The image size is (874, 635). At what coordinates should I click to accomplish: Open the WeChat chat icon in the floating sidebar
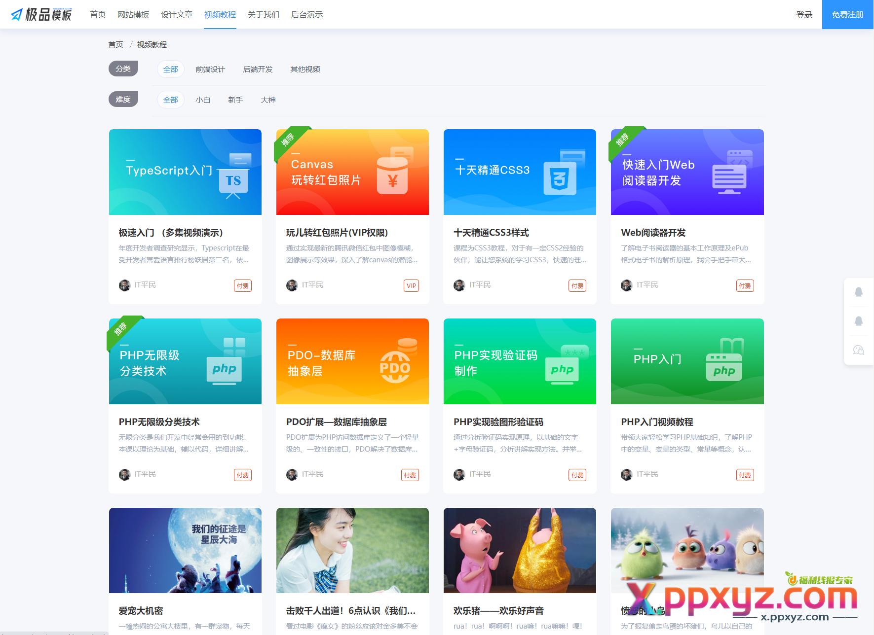click(x=859, y=350)
